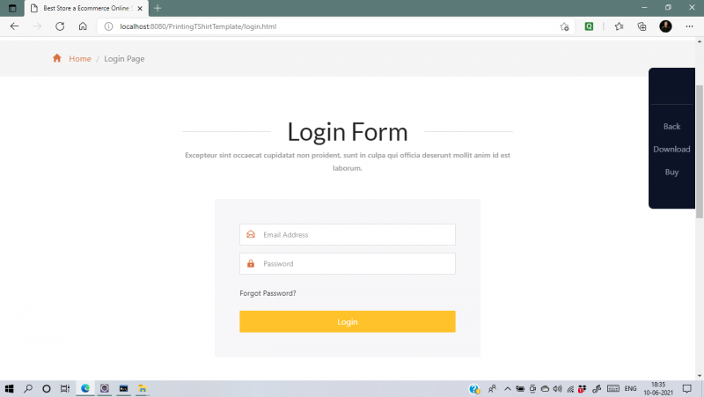Open browser Settings and more menu
Image resolution: width=704 pixels, height=397 pixels.
(690, 26)
